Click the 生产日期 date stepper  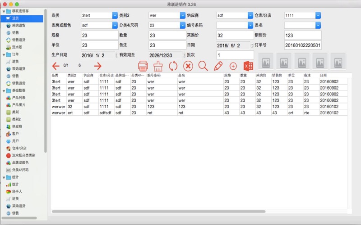tap(116, 55)
